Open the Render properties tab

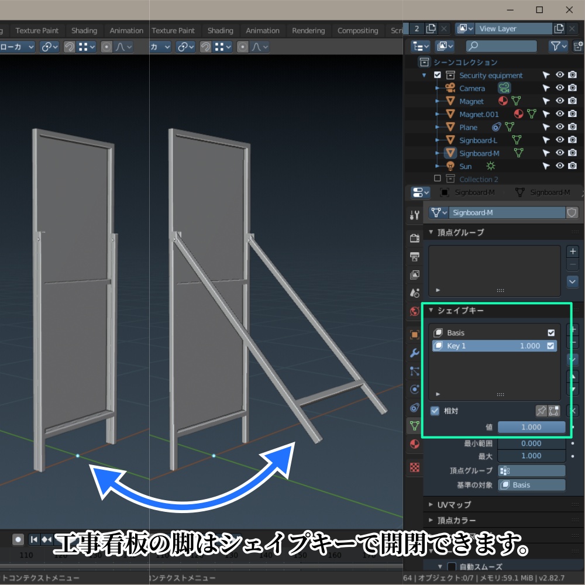415,239
